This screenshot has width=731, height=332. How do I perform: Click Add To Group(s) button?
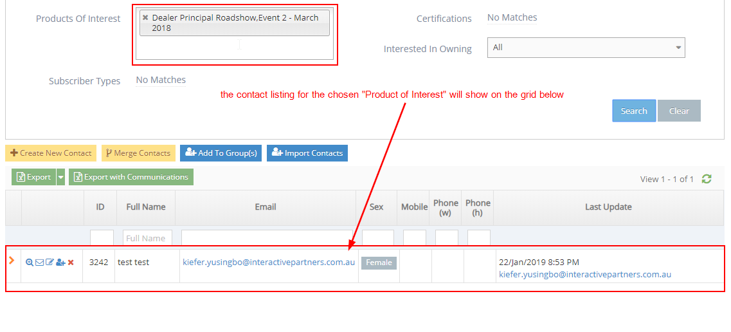point(221,153)
